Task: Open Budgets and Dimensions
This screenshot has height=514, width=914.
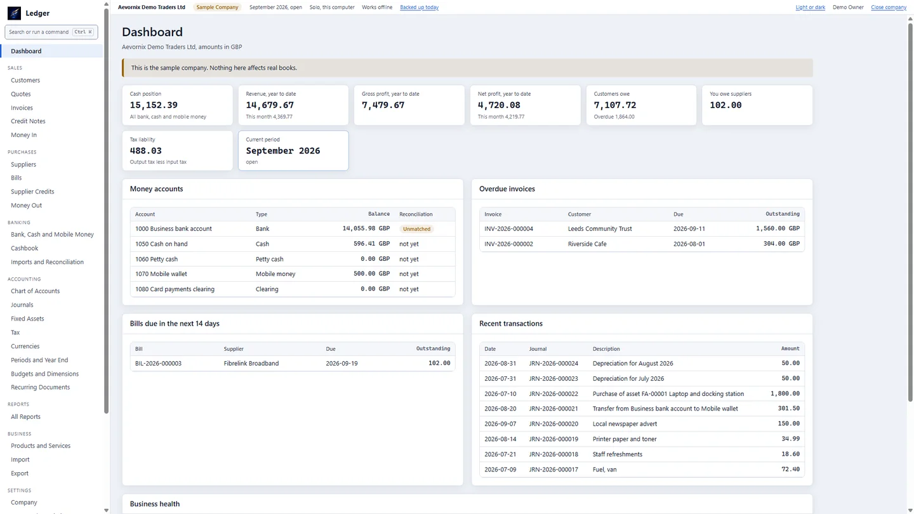Action: pos(44,374)
